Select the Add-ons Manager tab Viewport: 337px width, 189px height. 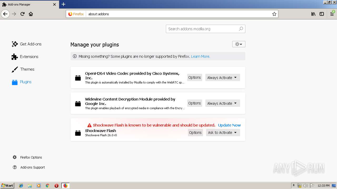click(29, 4)
